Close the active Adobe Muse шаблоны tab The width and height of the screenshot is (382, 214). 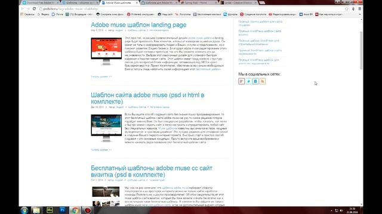click(x=137, y=2)
